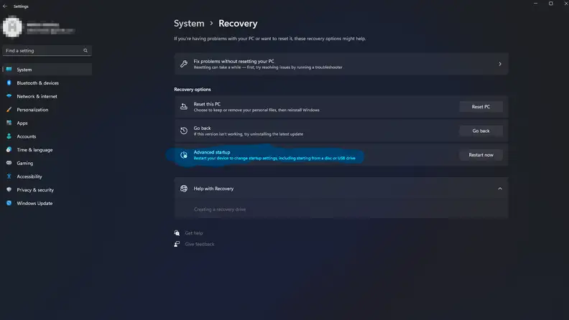Select System in the sidebar
Viewport: 569px width, 320px height.
coord(47,69)
